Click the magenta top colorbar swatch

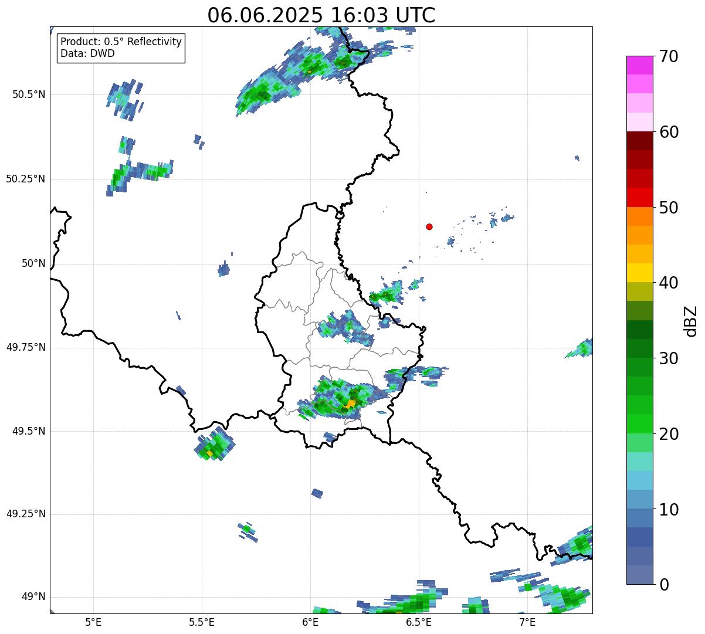click(x=640, y=65)
